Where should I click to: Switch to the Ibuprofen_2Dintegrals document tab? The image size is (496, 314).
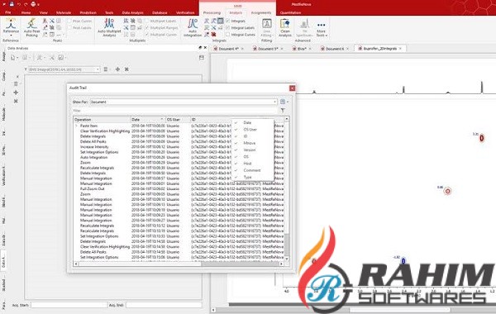(x=379, y=49)
